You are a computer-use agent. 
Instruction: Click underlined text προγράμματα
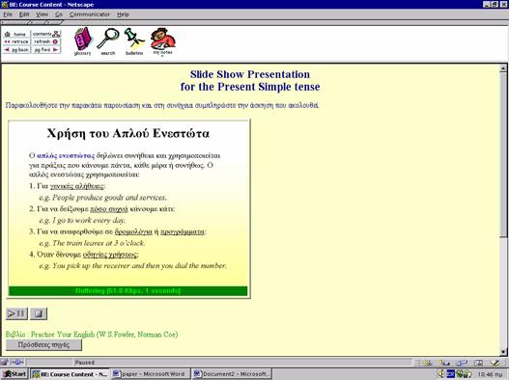[x=183, y=231]
